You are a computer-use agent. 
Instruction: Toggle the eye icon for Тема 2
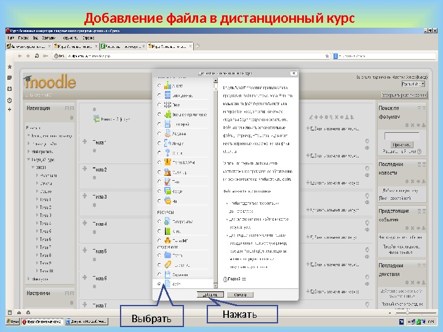tap(367, 175)
